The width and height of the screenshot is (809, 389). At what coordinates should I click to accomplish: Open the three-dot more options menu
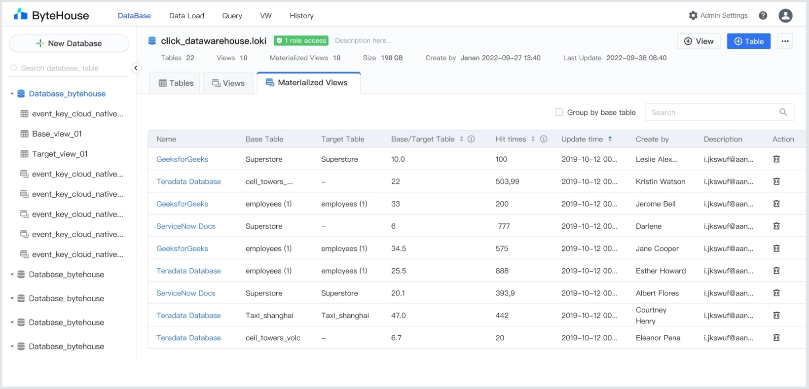pos(785,41)
